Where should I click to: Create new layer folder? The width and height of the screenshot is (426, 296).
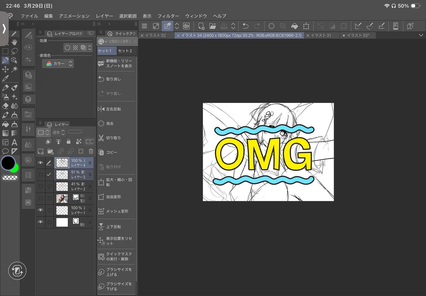coord(50,151)
